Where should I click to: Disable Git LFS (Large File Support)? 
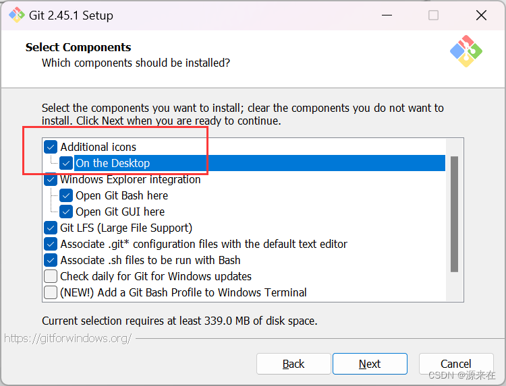pyautogui.click(x=51, y=228)
